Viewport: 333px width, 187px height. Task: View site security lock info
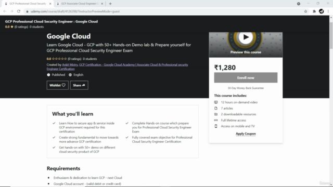click(27, 11)
